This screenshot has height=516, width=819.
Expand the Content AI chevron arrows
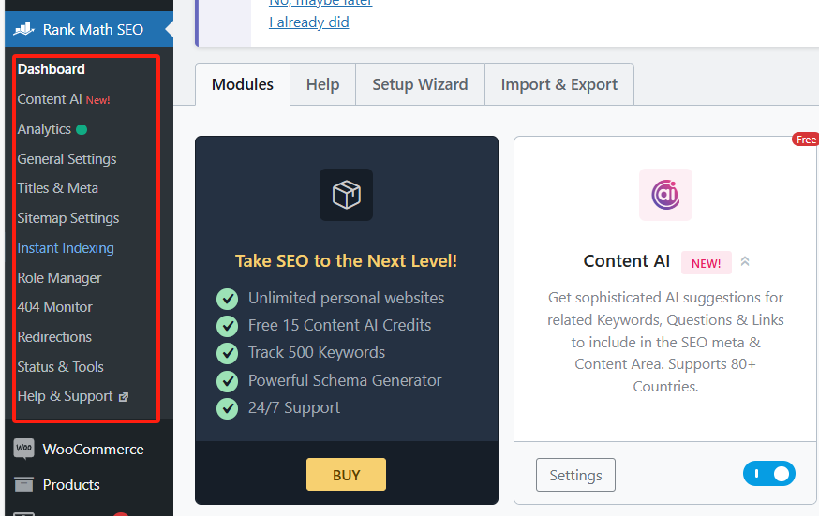(x=745, y=262)
